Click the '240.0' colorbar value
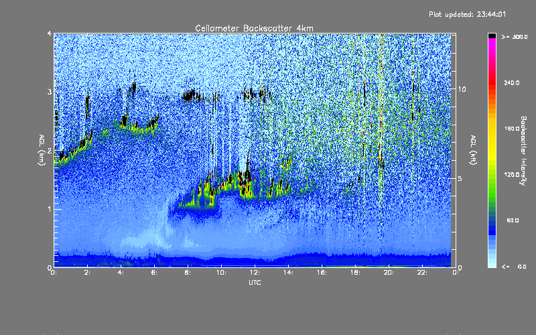Screen dimensions: 536x335 511,83
